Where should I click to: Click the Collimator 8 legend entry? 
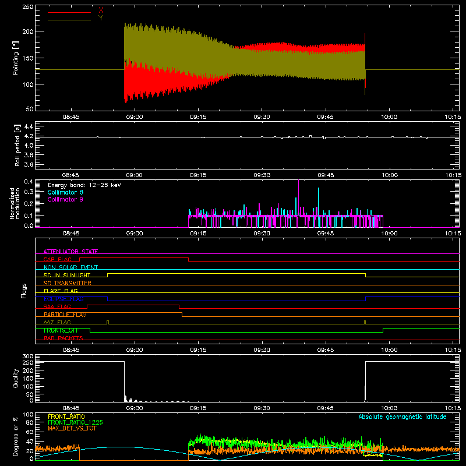click(65, 192)
